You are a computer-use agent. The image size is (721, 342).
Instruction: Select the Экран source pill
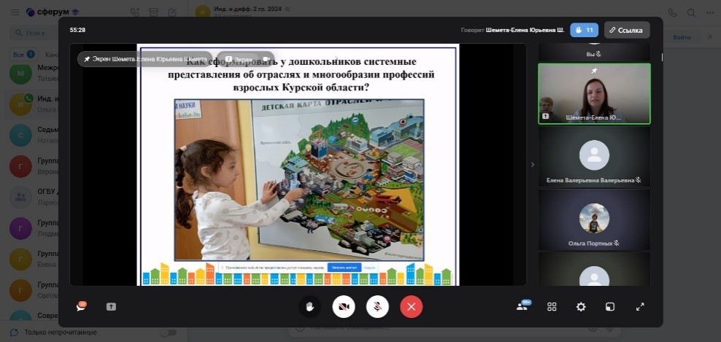click(x=239, y=59)
